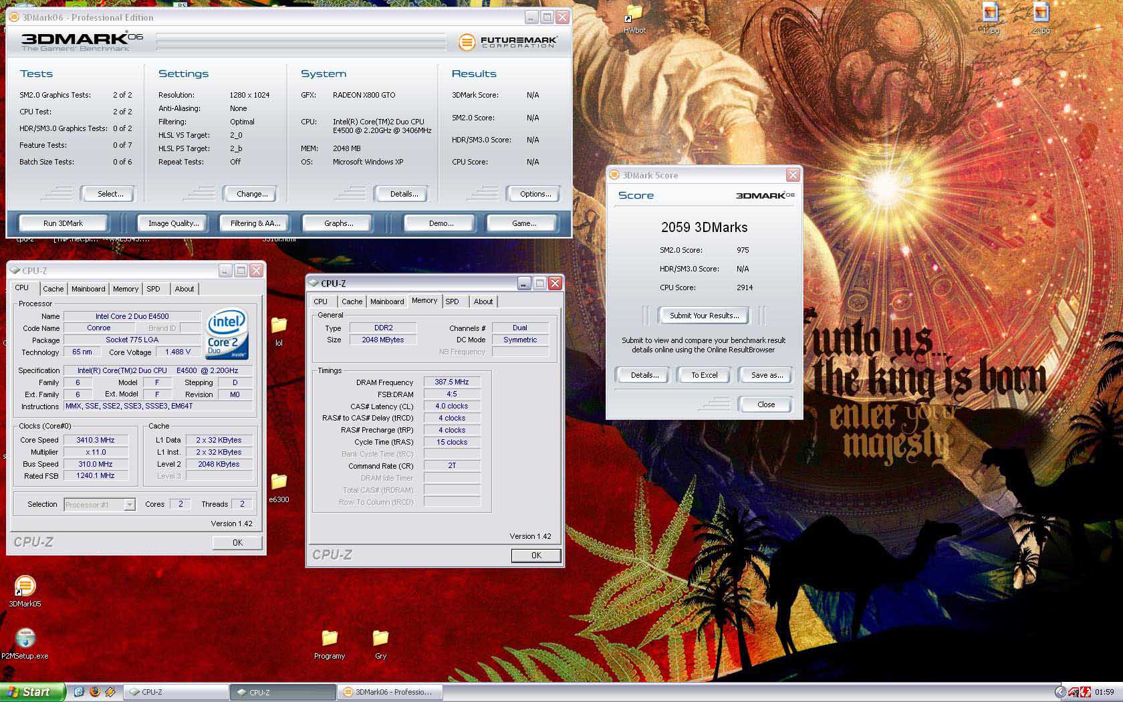Close the score dialog via Close button
The image size is (1123, 702).
(766, 404)
